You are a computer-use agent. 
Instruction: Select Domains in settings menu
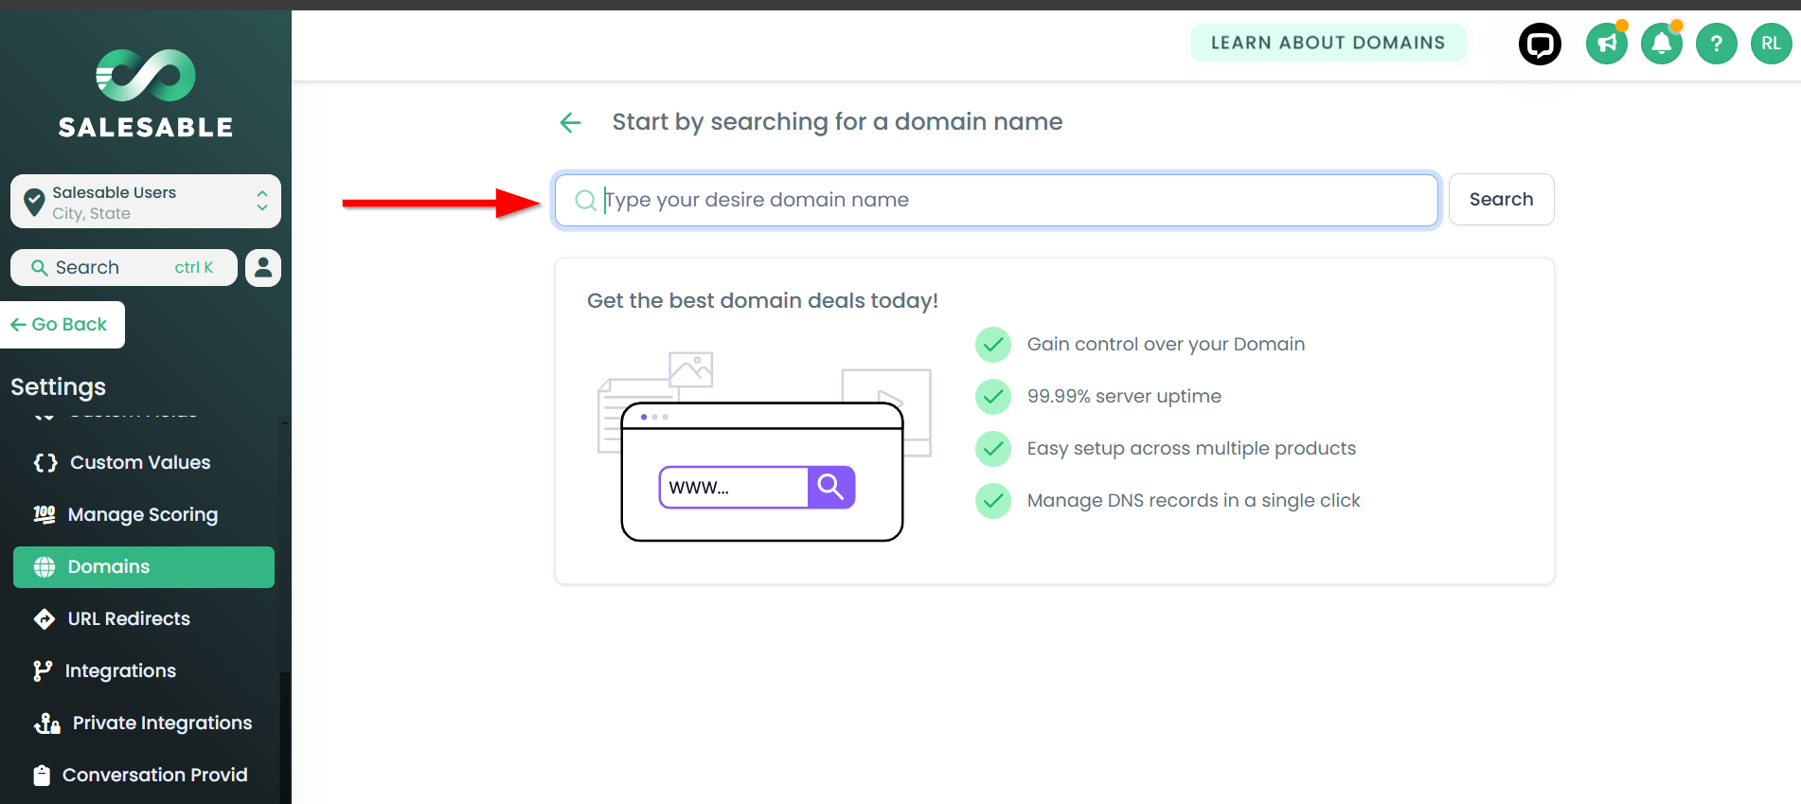click(x=144, y=567)
